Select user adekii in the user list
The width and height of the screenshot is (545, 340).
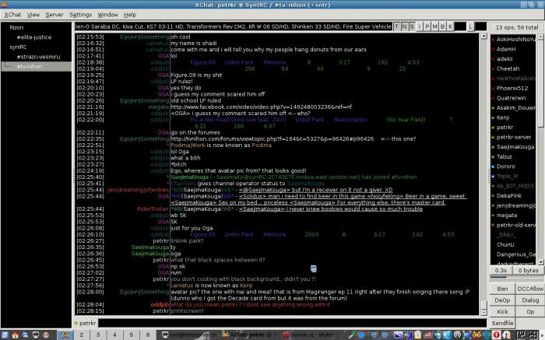(505, 59)
